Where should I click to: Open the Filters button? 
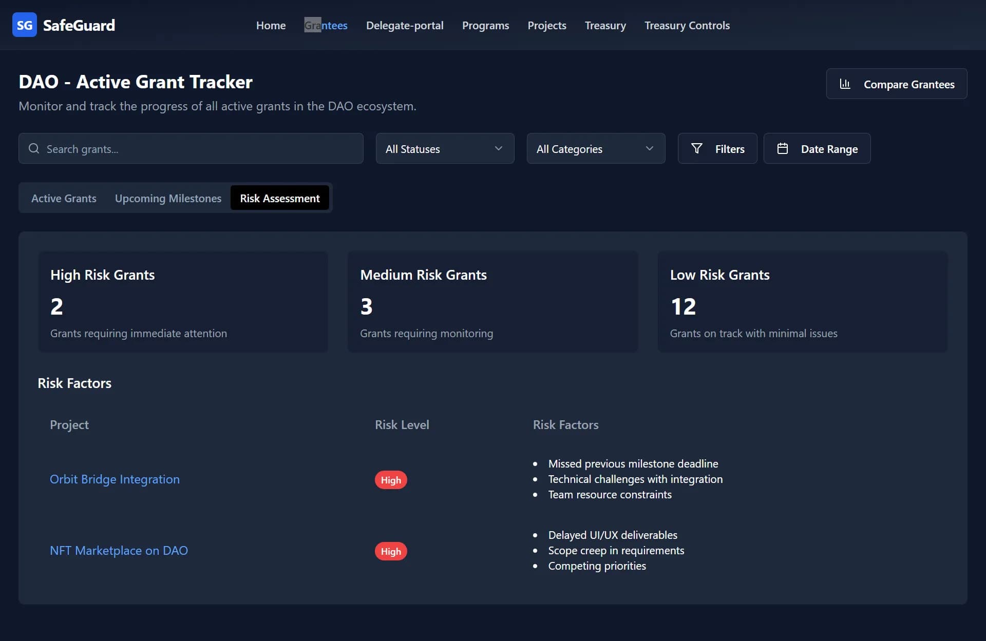pos(717,148)
